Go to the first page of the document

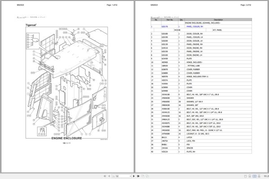pyautogui.click(x=105, y=176)
